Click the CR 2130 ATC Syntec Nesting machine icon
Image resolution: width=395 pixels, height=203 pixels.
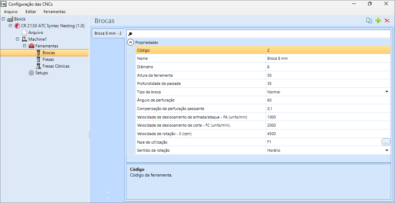(17, 26)
